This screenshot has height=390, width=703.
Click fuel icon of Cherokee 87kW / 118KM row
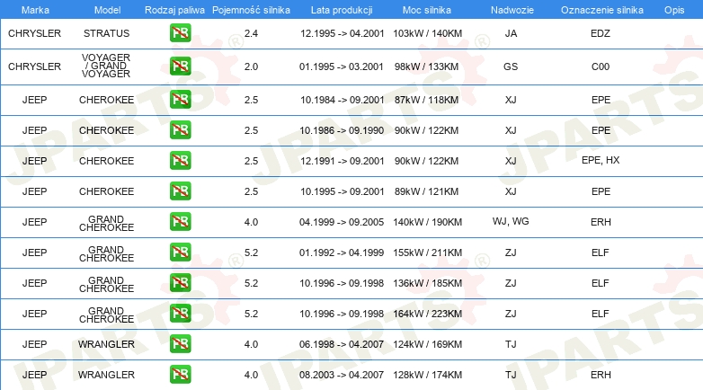tap(180, 100)
